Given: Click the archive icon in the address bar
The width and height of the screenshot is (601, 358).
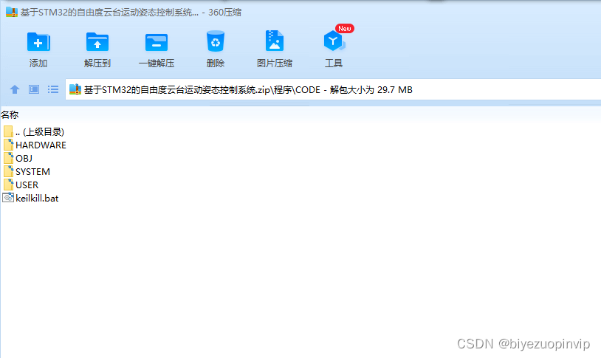Looking at the screenshot, I should coord(75,89).
